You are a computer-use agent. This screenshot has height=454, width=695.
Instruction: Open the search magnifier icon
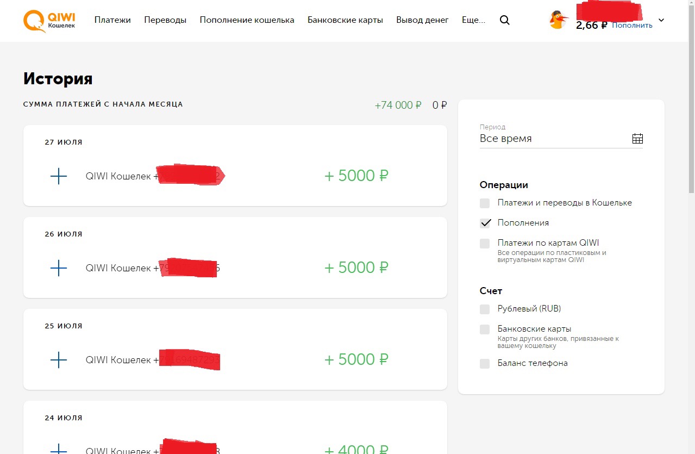click(504, 20)
